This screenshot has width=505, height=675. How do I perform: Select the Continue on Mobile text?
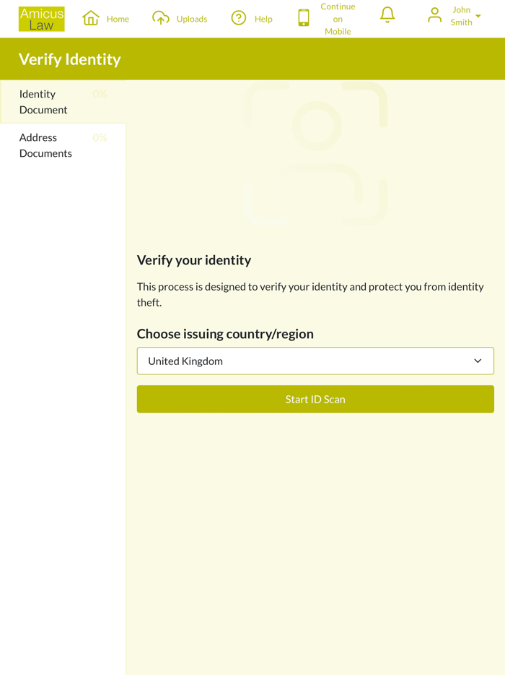pyautogui.click(x=338, y=19)
